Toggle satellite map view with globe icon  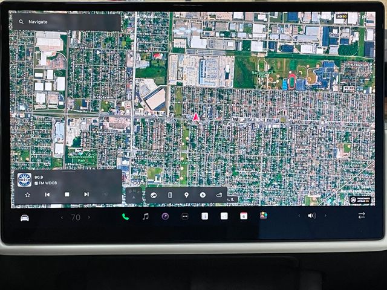click(154, 195)
